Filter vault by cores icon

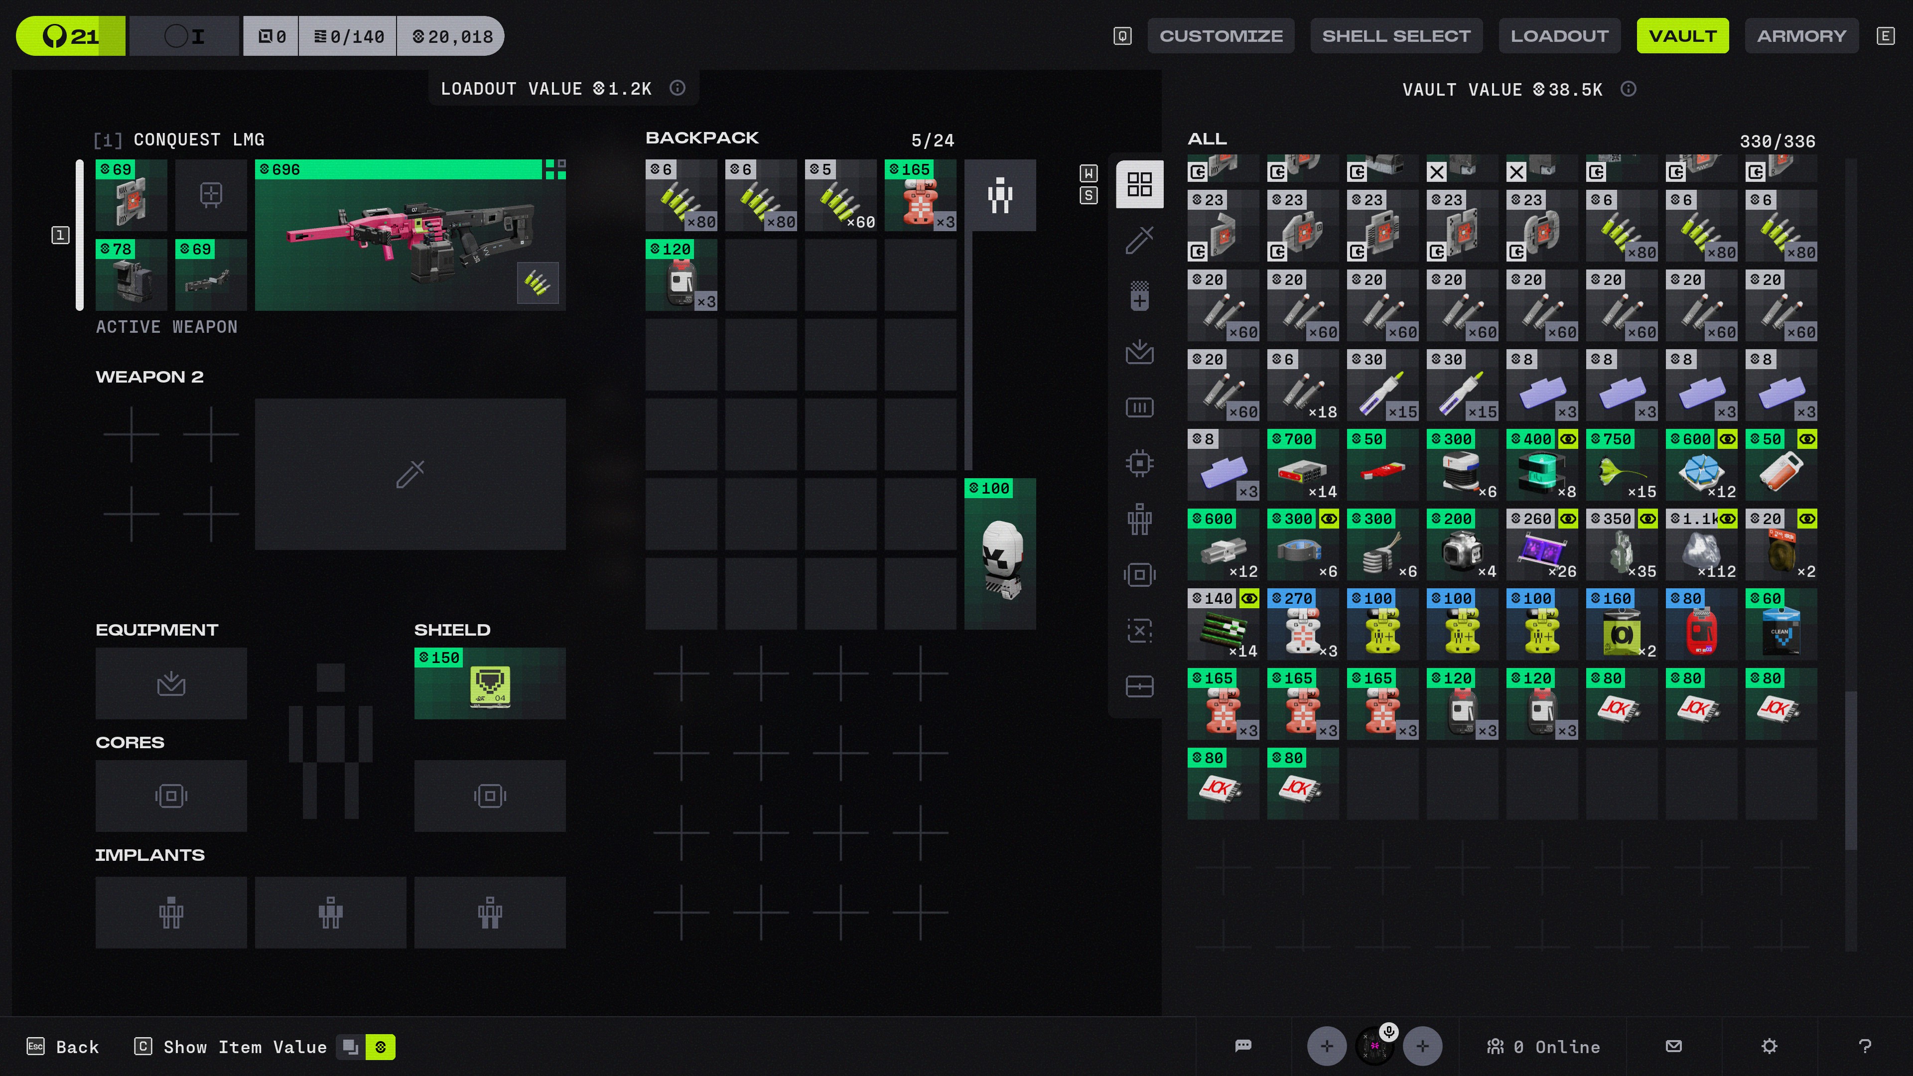(x=1139, y=575)
